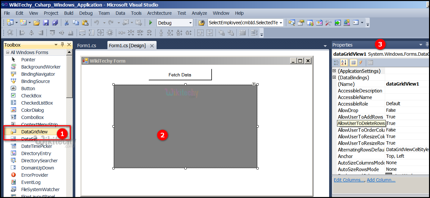Click the Save All toolbar icon
The height and width of the screenshot is (198, 430).
tap(55, 23)
